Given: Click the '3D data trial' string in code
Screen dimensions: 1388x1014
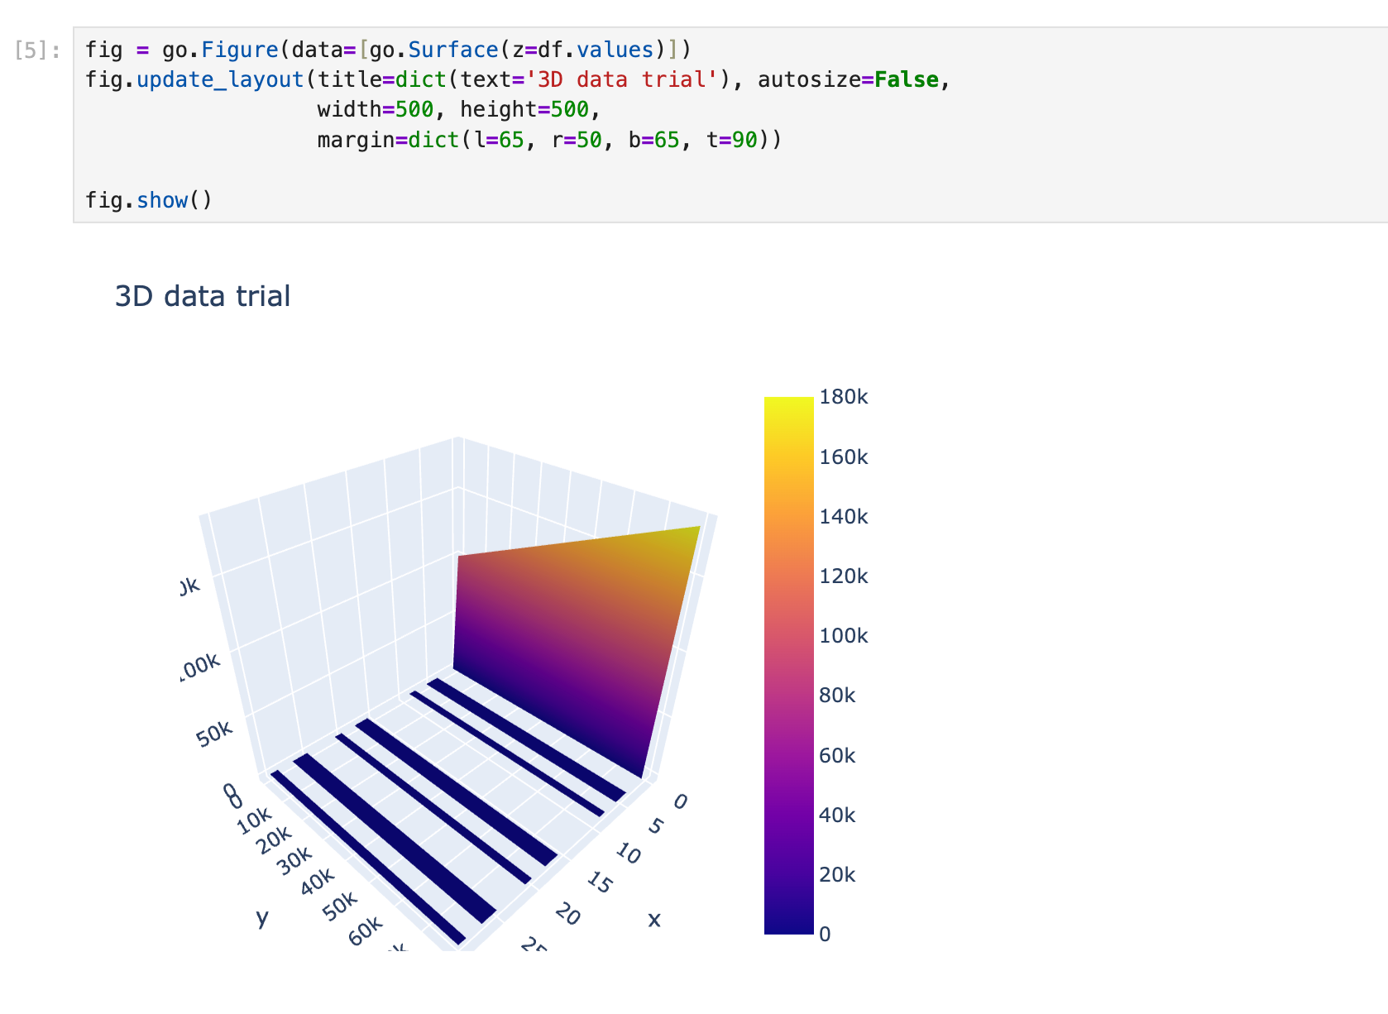Looking at the screenshot, I should [x=627, y=80].
